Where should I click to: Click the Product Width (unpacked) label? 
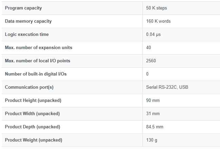pos(32,113)
